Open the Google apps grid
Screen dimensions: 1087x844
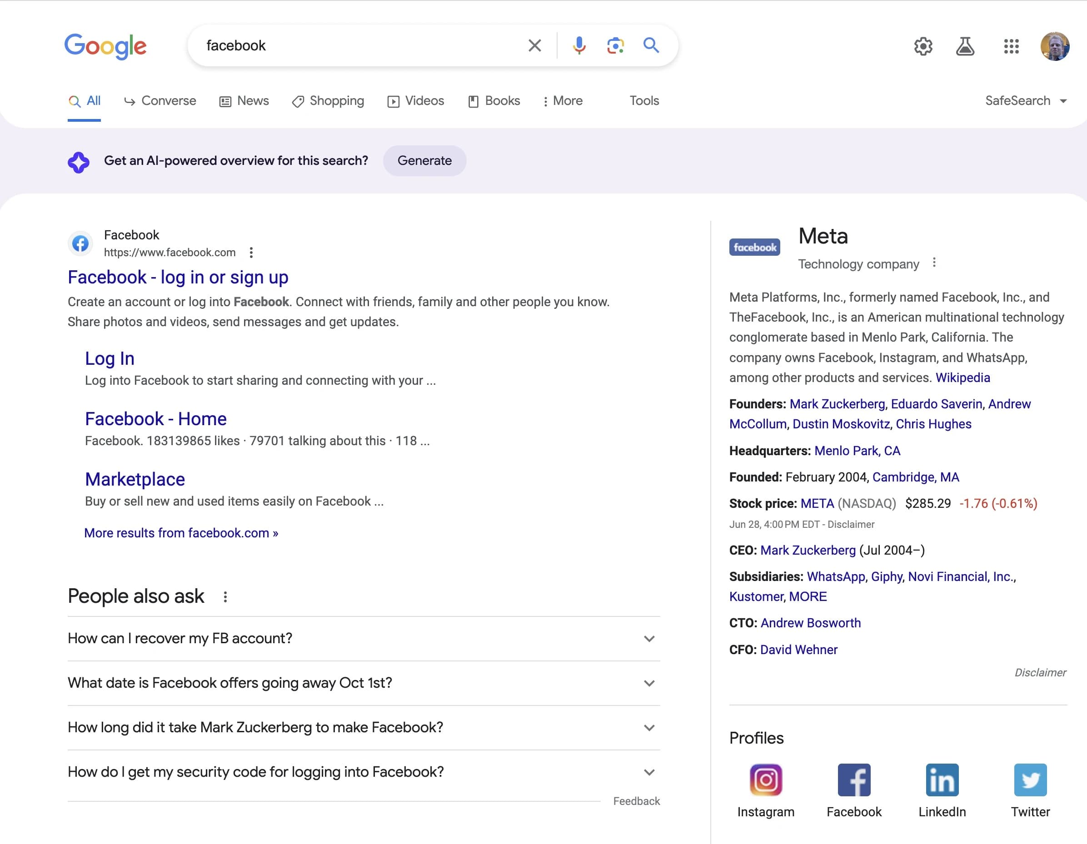coord(1011,46)
